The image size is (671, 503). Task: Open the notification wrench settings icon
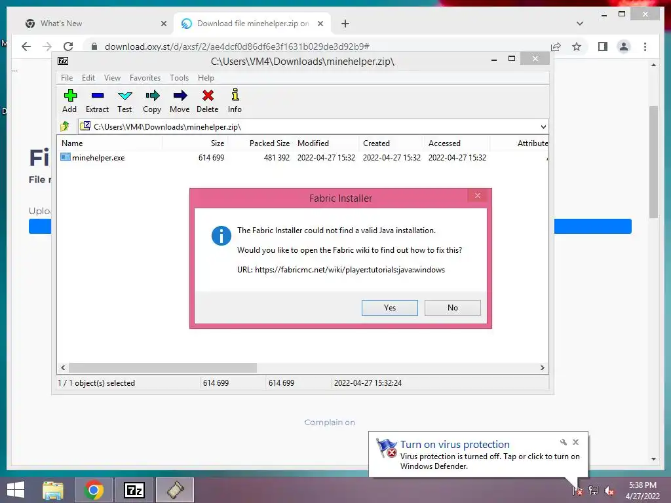(x=563, y=442)
